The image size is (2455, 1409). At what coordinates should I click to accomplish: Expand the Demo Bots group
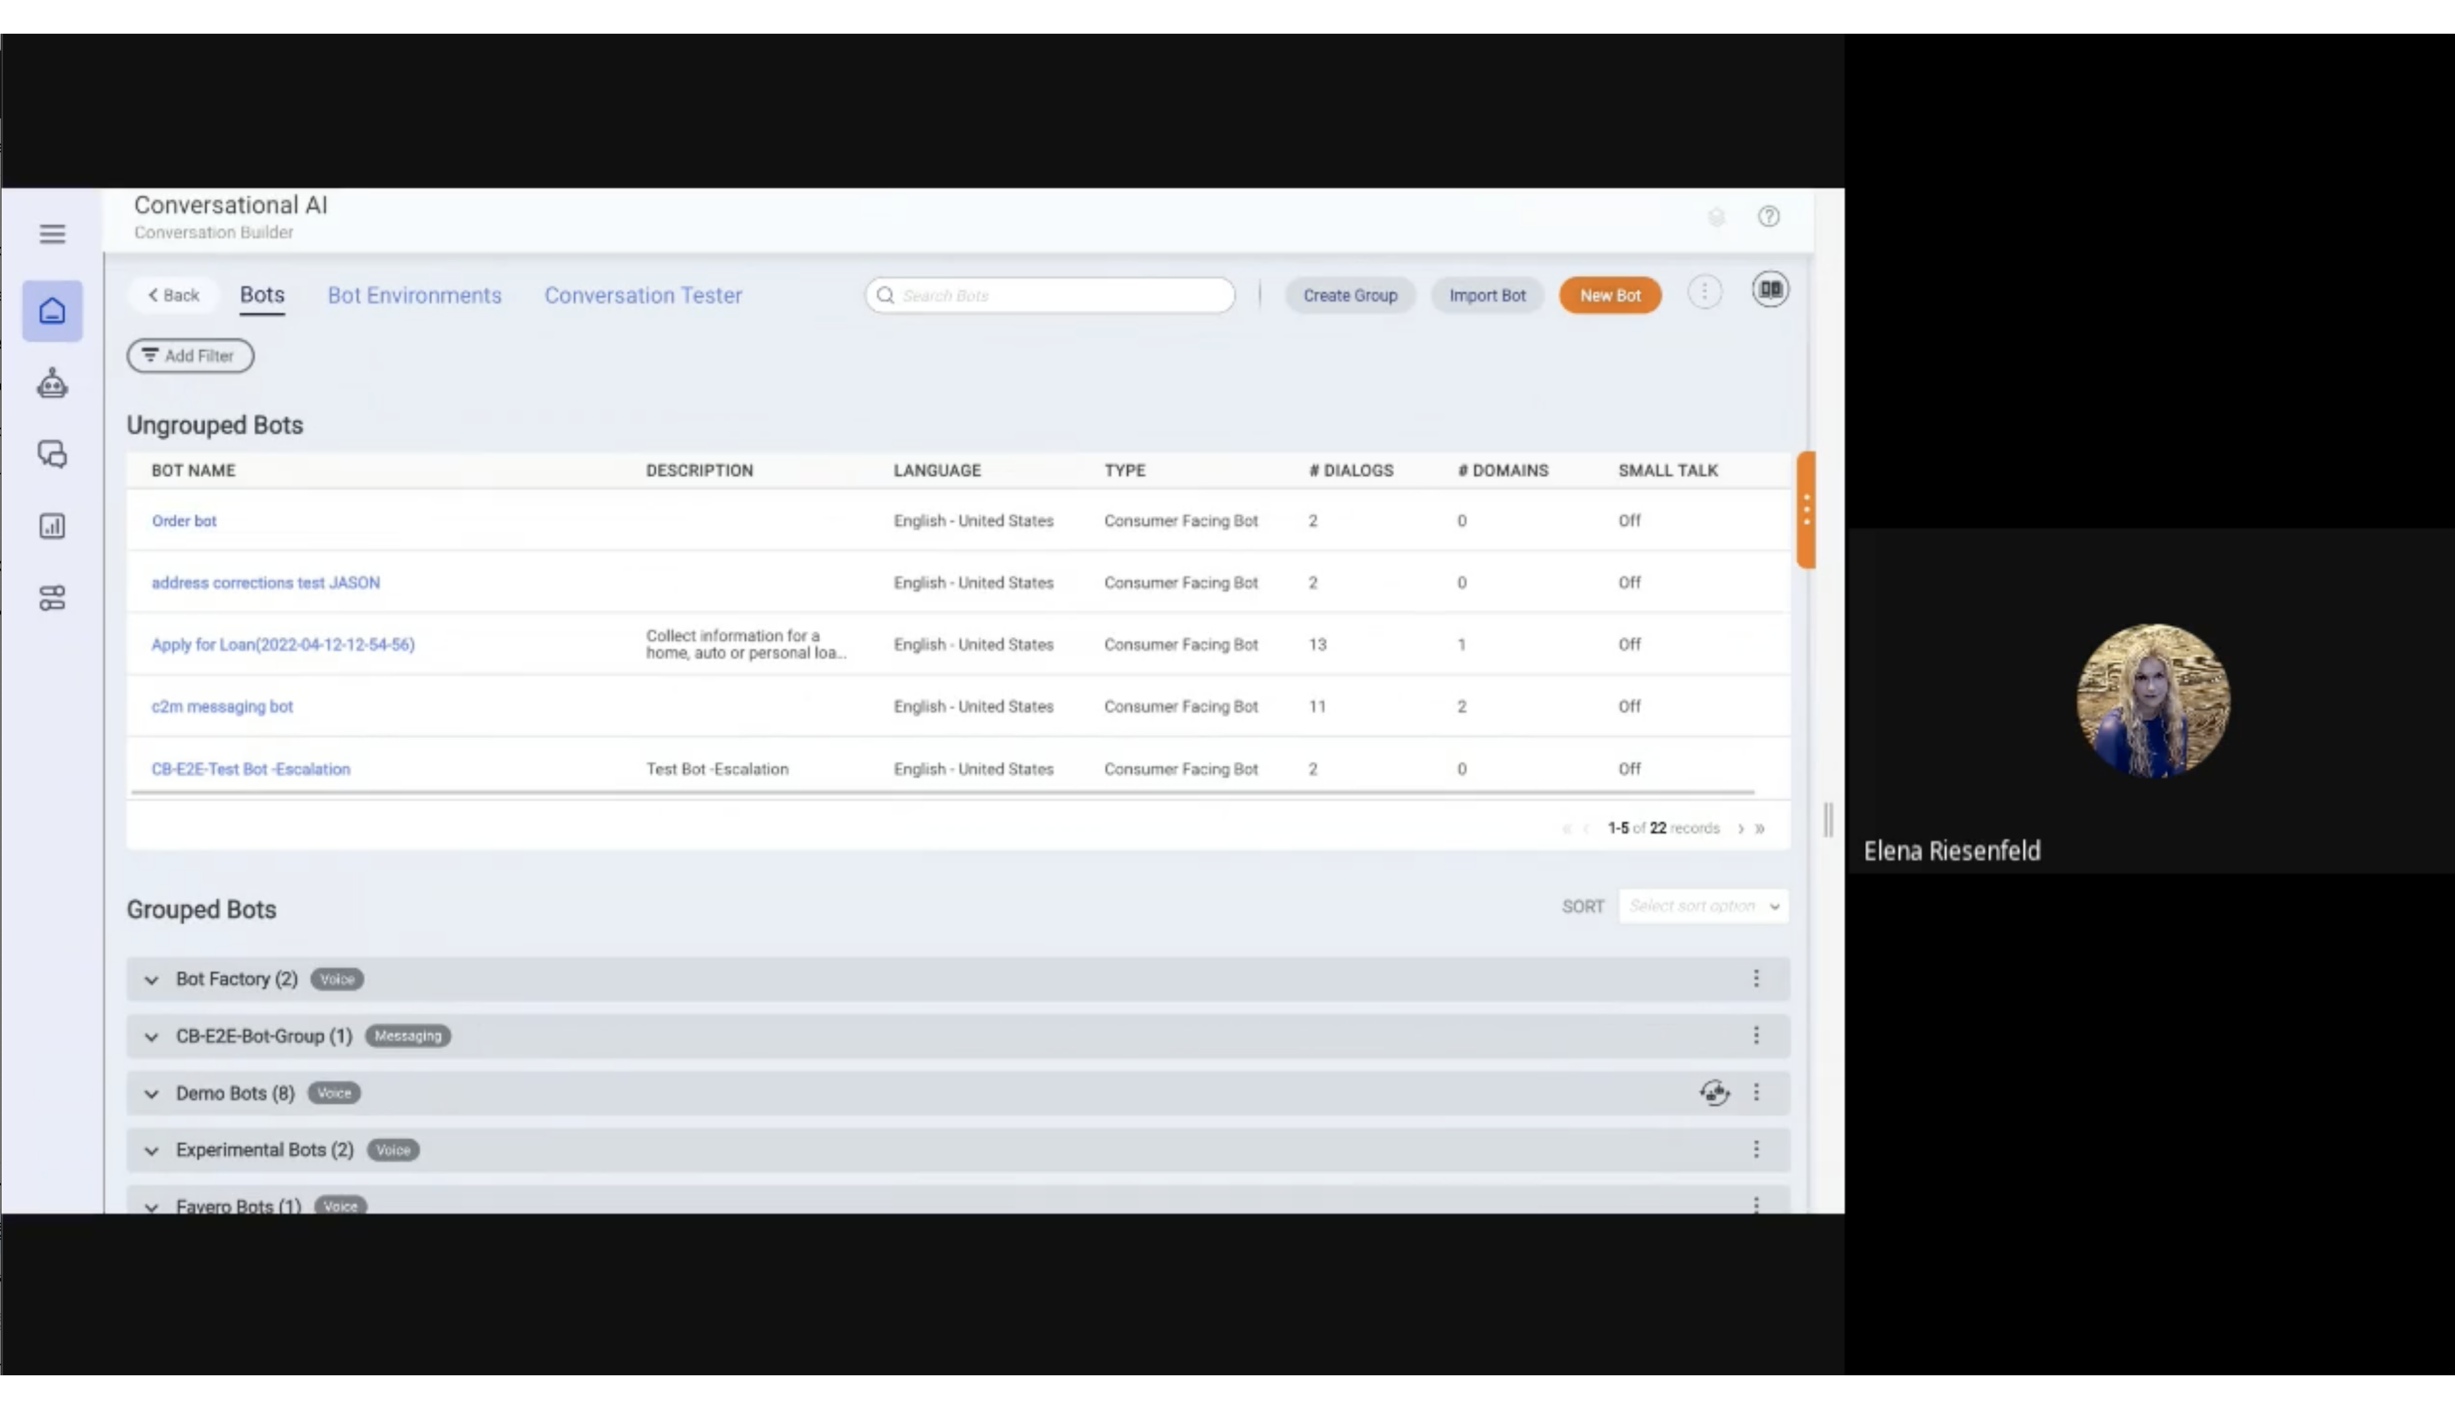point(151,1094)
